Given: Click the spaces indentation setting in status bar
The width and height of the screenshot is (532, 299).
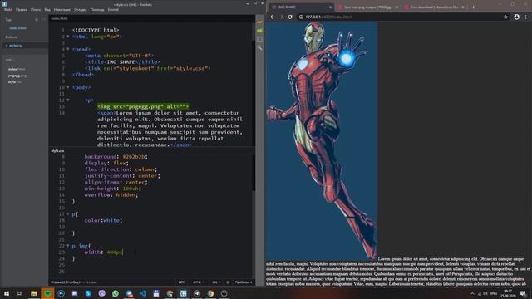Looking at the screenshot, I should pyautogui.click(x=244, y=282).
